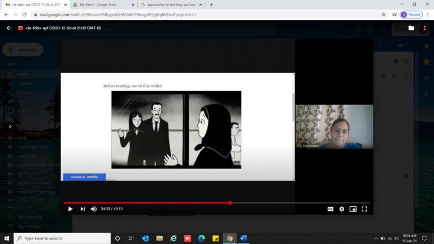
Task: Click the Powered by Weebly badge
Action: click(84, 177)
